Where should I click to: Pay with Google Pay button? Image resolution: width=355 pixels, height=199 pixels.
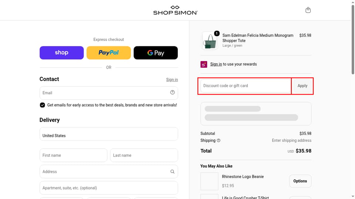pos(156,53)
